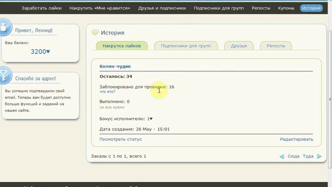Screen dimensions: 332x187
Task: Switch to the Накрутка лайков tab
Action: coord(122,46)
